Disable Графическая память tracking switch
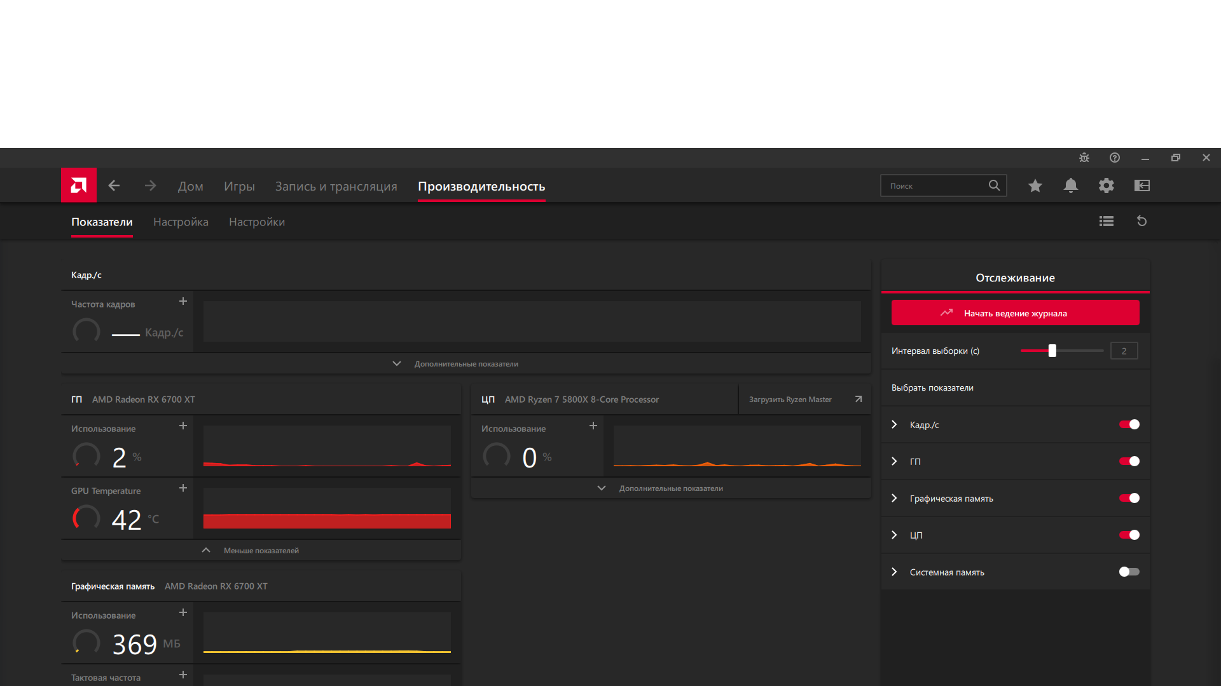The height and width of the screenshot is (686, 1221). 1129,498
